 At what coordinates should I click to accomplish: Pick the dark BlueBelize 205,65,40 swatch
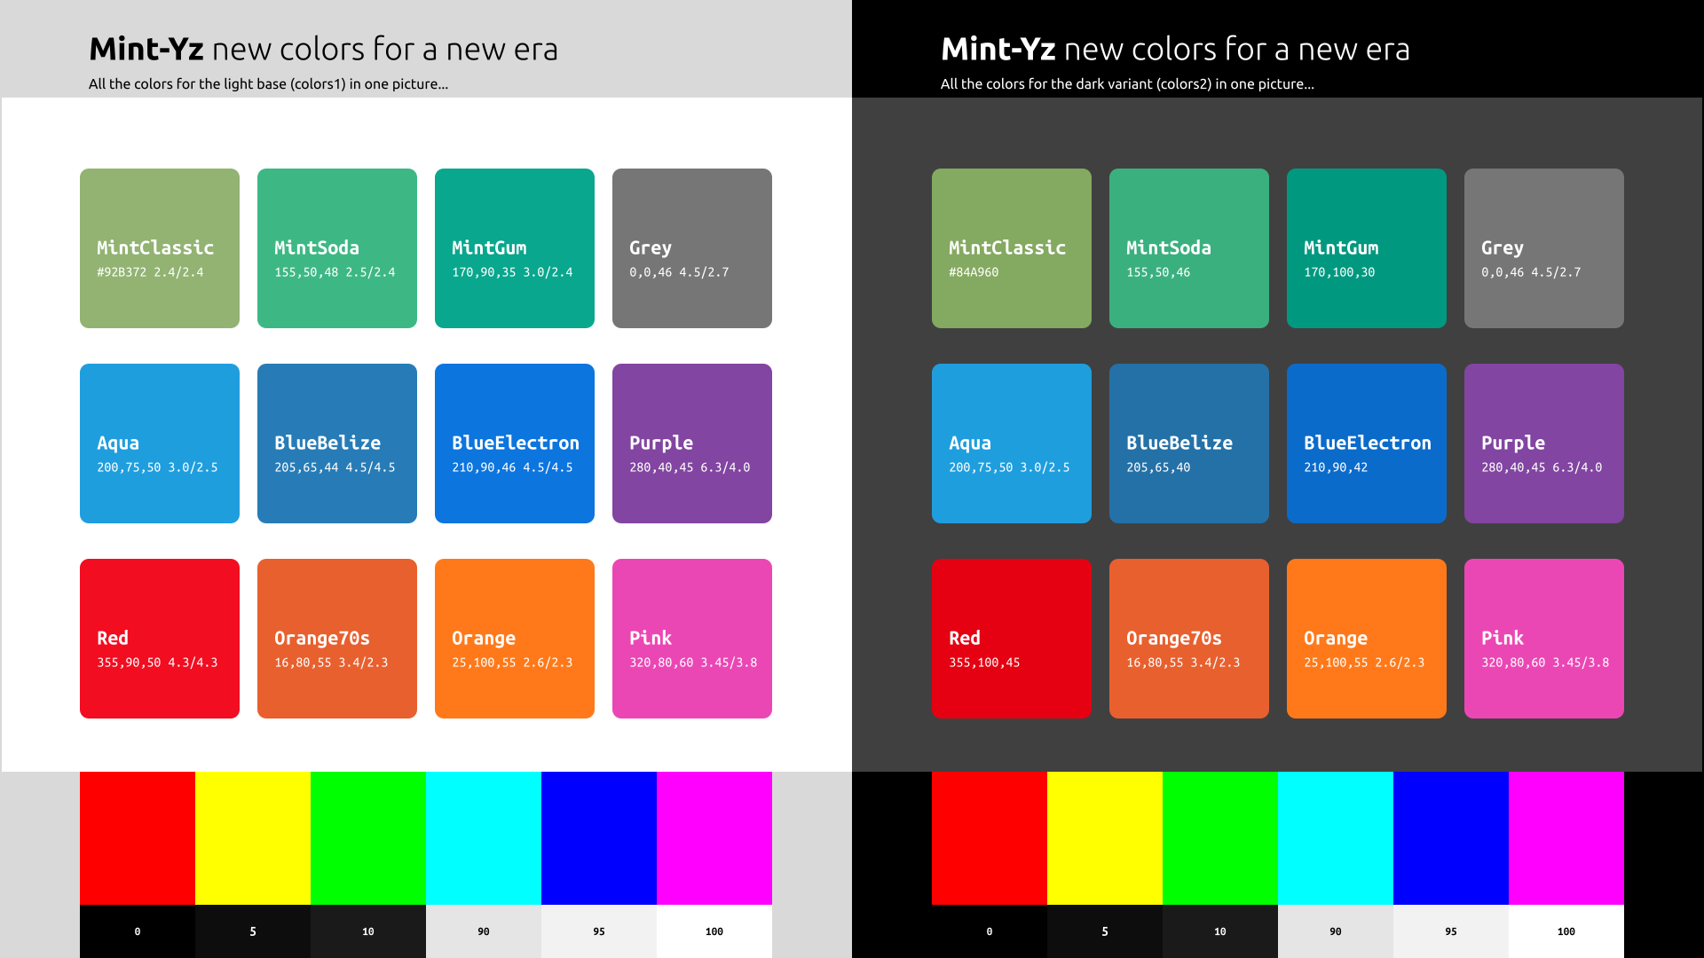pyautogui.click(x=1189, y=444)
